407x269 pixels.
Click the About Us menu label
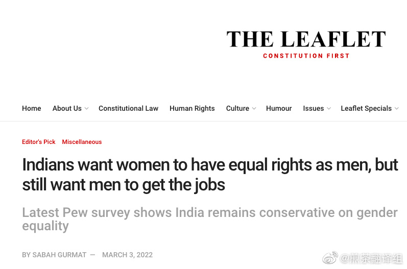pyautogui.click(x=67, y=108)
